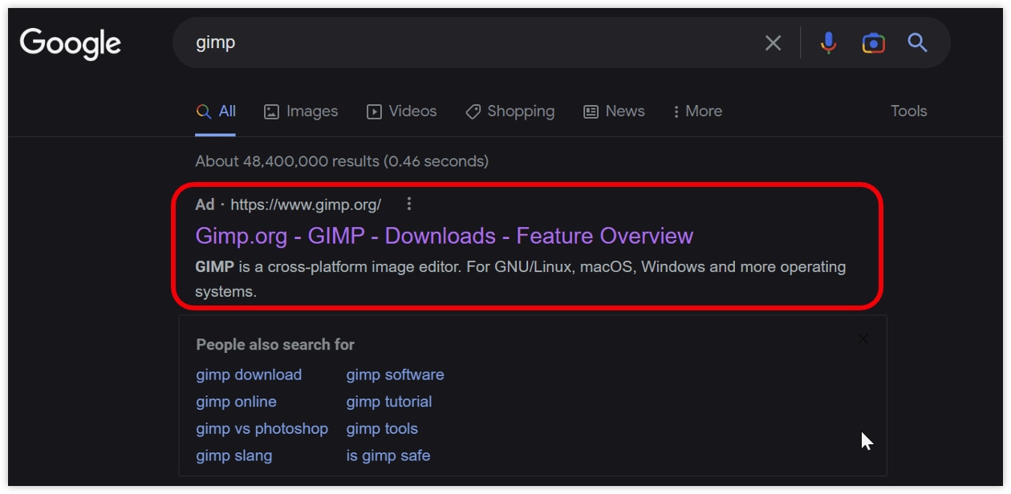Click the GIMP cross-platform image editor description
This screenshot has height=494, width=1011.
pyautogui.click(x=521, y=279)
